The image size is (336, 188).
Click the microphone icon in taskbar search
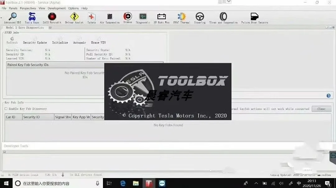point(97,183)
